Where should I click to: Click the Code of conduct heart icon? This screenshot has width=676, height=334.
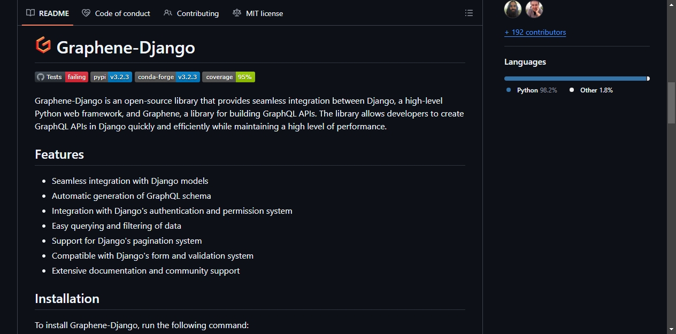(86, 13)
